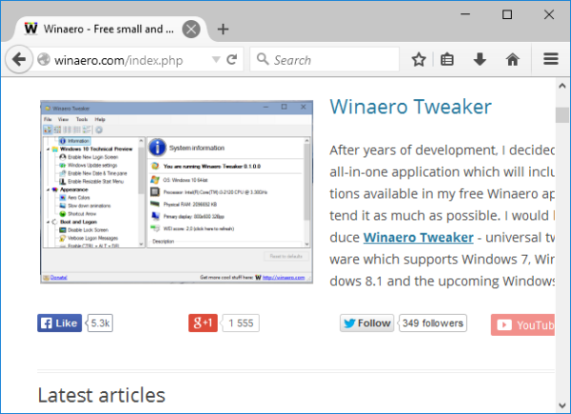Focus the Search input field

pyautogui.click(x=325, y=59)
